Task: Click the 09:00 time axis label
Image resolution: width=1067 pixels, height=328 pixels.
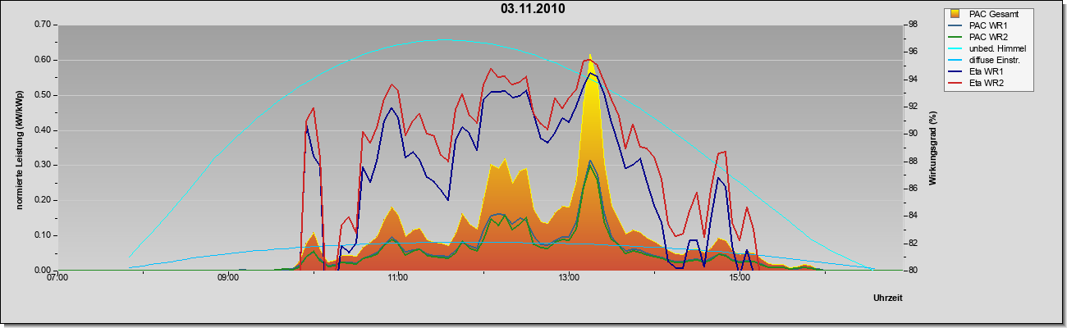Action: point(228,278)
